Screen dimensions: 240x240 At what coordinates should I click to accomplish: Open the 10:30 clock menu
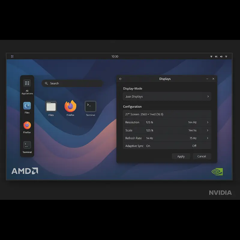pyautogui.click(x=115, y=56)
